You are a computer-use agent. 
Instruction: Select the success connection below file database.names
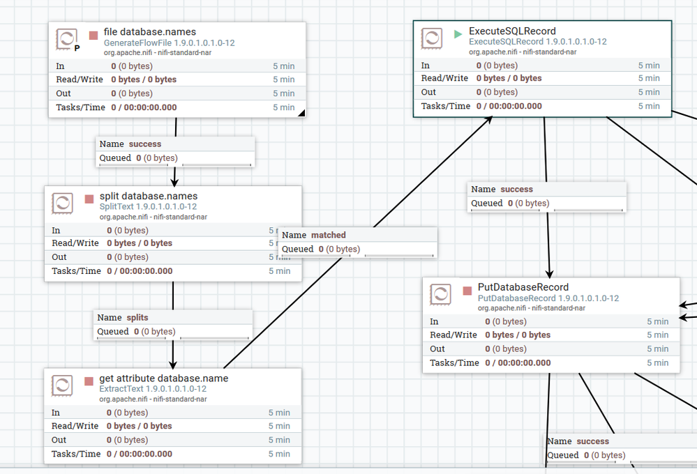click(175, 151)
